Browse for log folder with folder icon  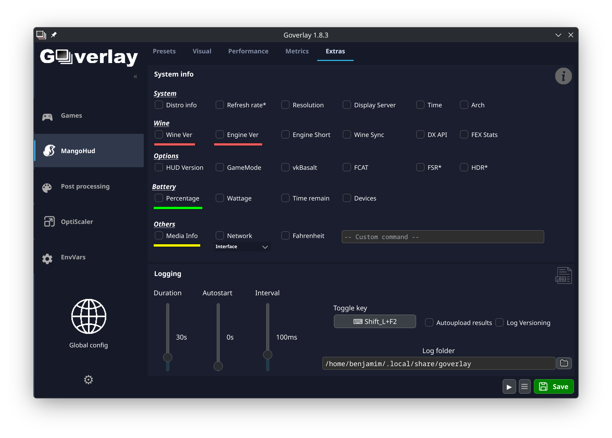[x=564, y=363]
